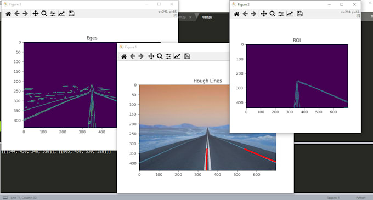Click the Spaces: 4 indentation setting

click(x=333, y=198)
